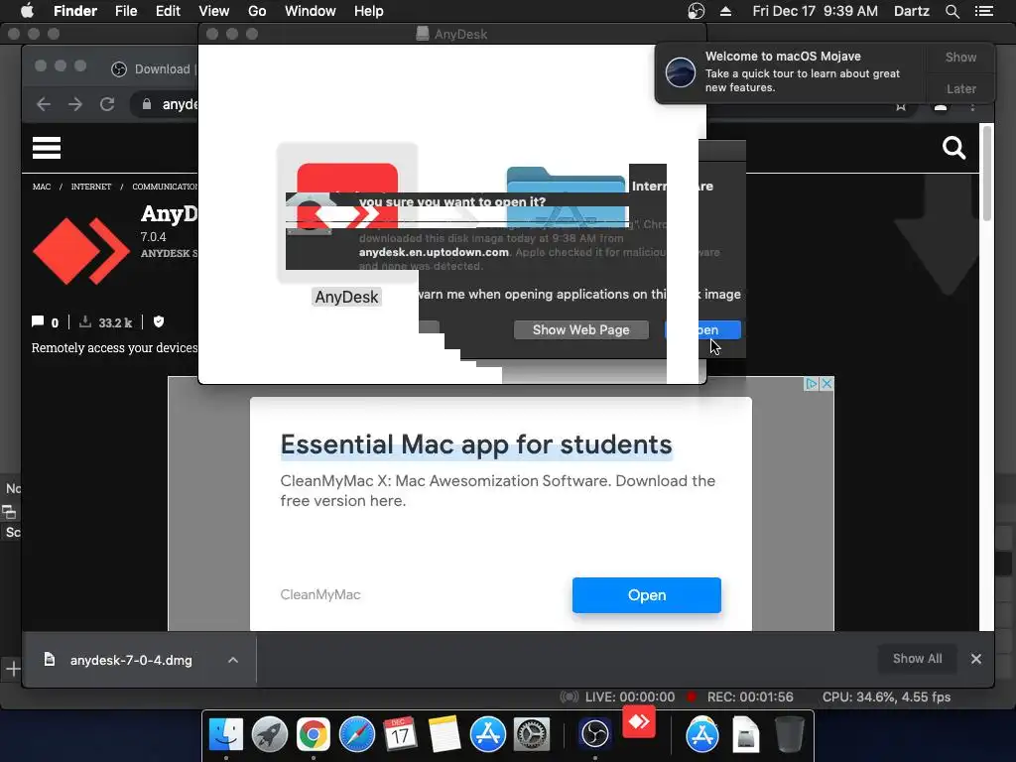Click the CleanMyMac advertiser label
This screenshot has width=1016, height=762.
tap(320, 595)
